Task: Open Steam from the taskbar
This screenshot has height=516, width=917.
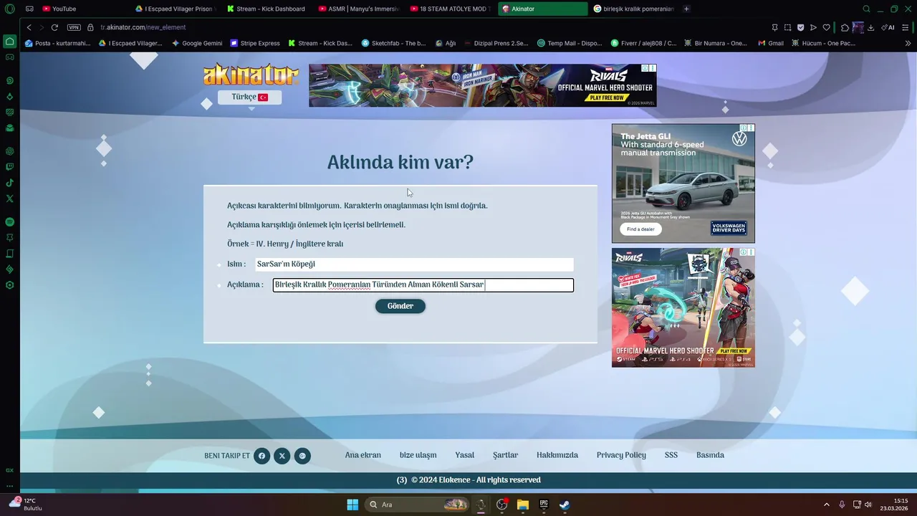Action: click(565, 505)
